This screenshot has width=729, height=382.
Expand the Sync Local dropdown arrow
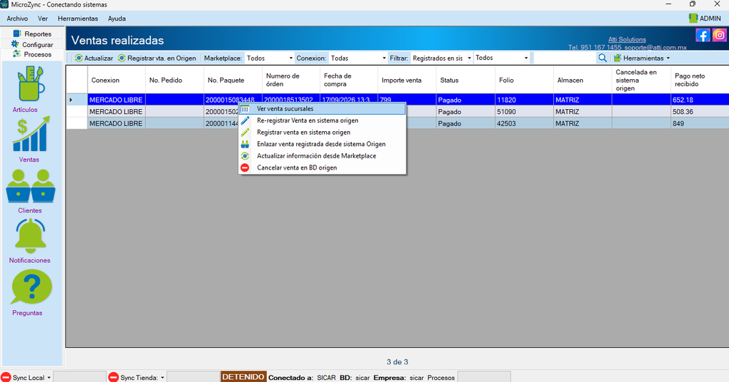click(x=49, y=377)
